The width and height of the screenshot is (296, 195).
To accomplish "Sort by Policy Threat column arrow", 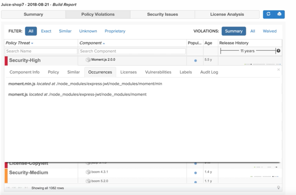I will pos(33,43).
